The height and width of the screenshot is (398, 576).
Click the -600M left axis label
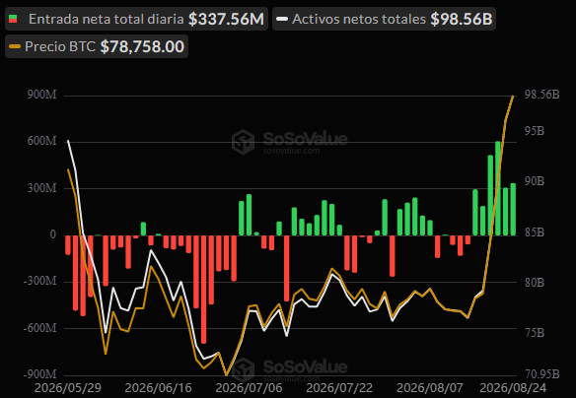pyautogui.click(x=40, y=328)
